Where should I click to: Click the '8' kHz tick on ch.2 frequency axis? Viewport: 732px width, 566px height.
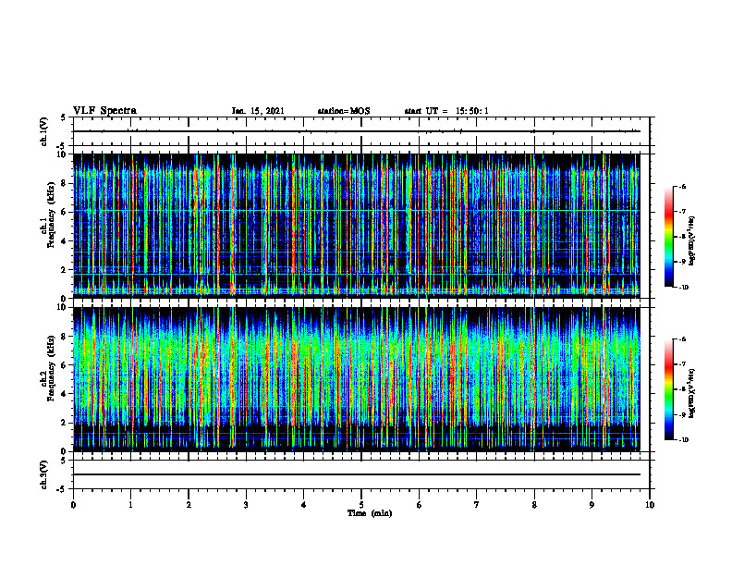point(65,337)
